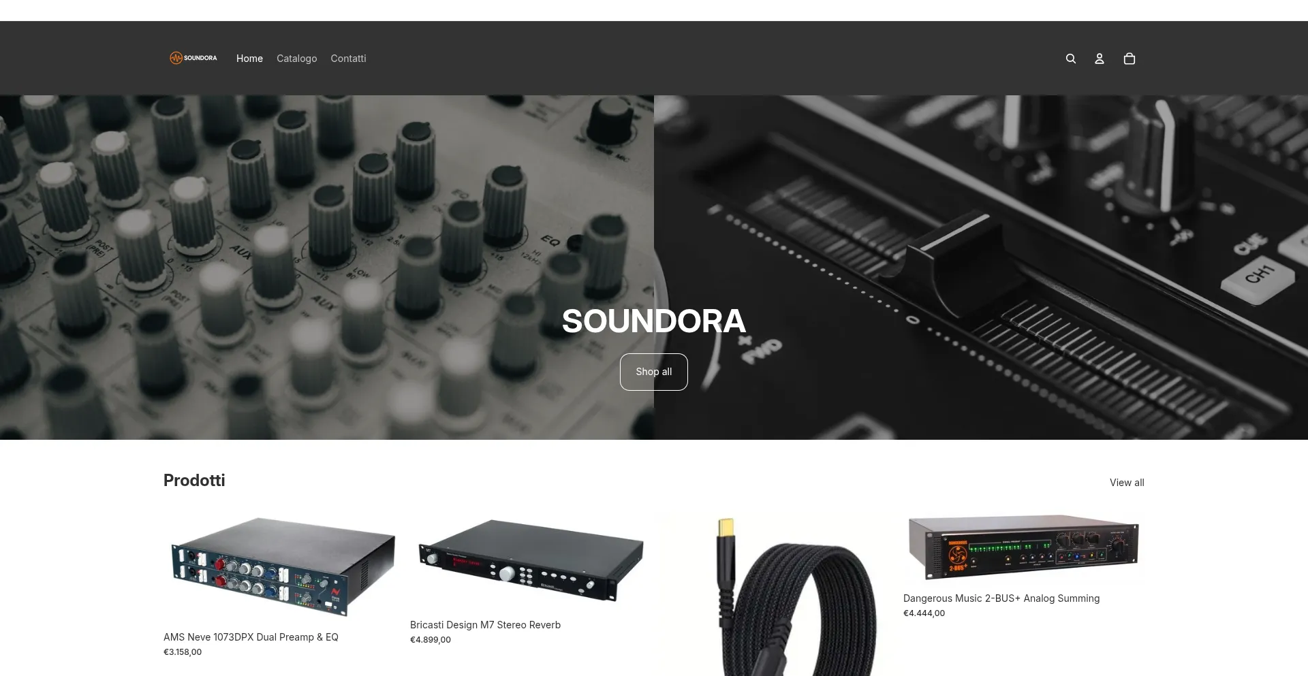
Task: Click the SOUNDORA hero banner heading
Action: pyautogui.click(x=653, y=321)
